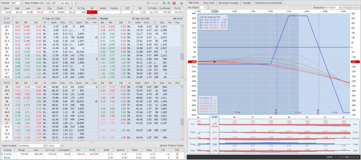Click the red SD value cell
The image size is (361, 160).
coord(93,12)
